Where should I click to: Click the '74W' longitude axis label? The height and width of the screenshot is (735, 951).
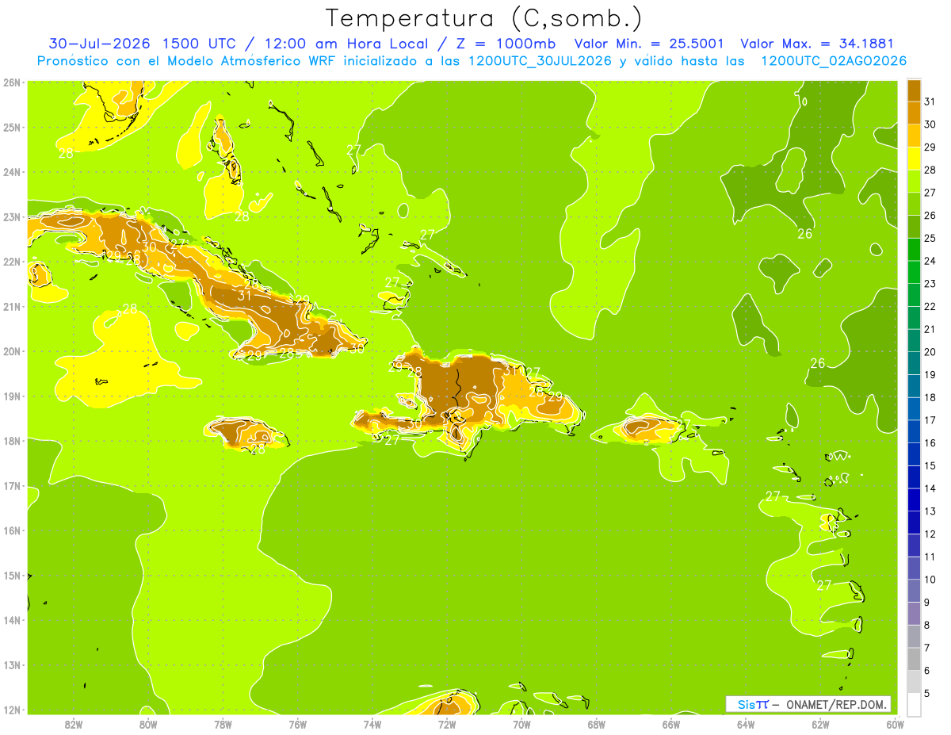[x=372, y=724]
